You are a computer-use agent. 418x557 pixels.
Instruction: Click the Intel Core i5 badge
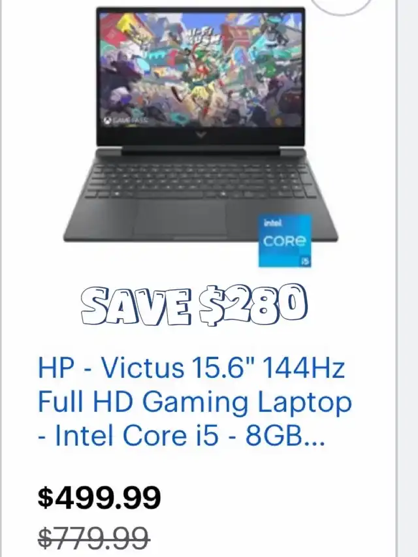[285, 240]
